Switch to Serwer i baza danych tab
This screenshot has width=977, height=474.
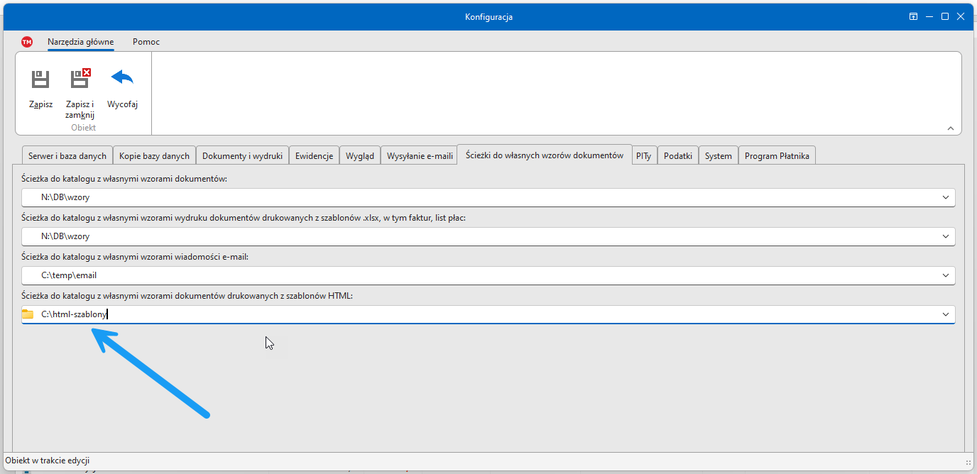click(x=67, y=156)
